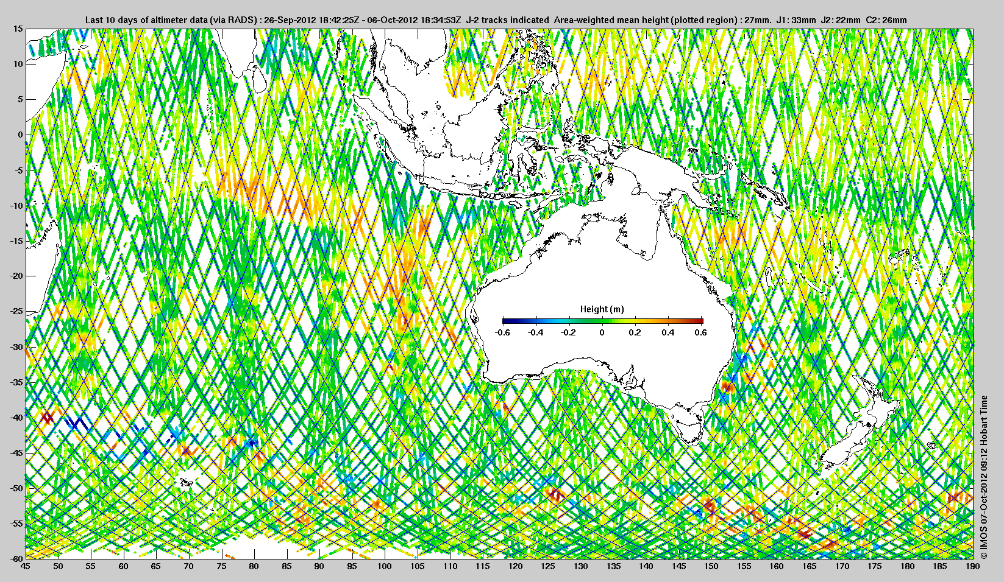1004x582 pixels.
Task: Click latitude tick label '-30' on y-axis
Action: coord(16,347)
